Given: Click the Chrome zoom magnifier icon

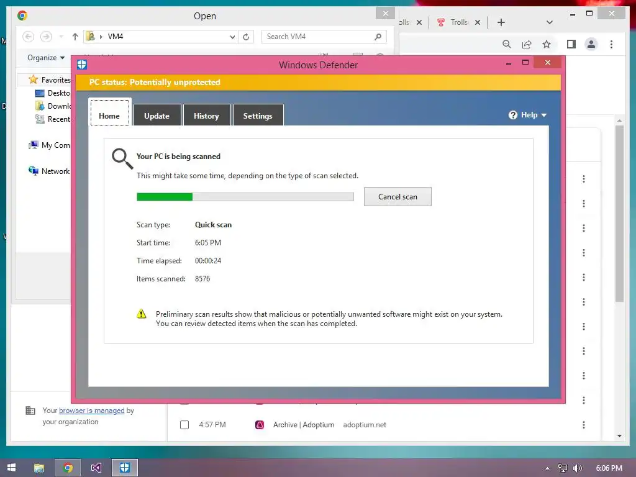Looking at the screenshot, I should point(507,44).
